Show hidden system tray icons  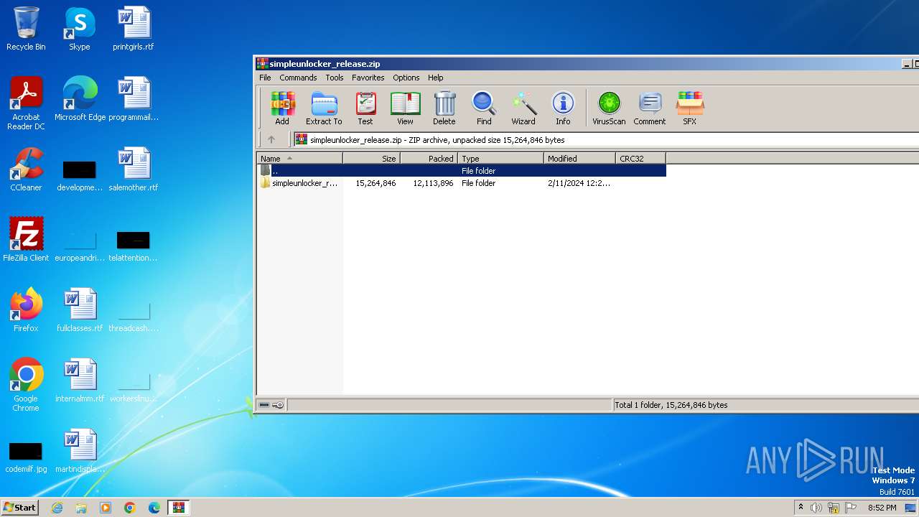point(801,508)
